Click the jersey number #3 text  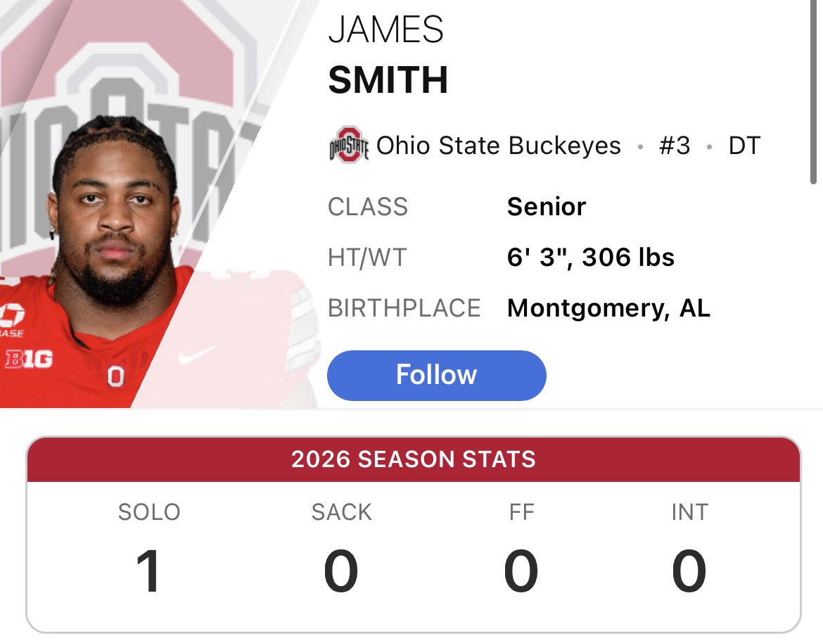[675, 146]
